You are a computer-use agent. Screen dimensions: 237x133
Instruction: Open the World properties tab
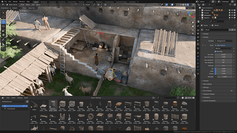pos(198,44)
